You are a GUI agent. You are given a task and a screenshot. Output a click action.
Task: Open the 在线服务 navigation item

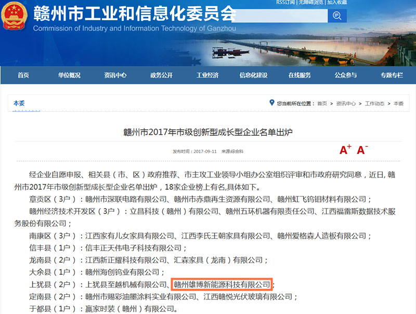300,75
